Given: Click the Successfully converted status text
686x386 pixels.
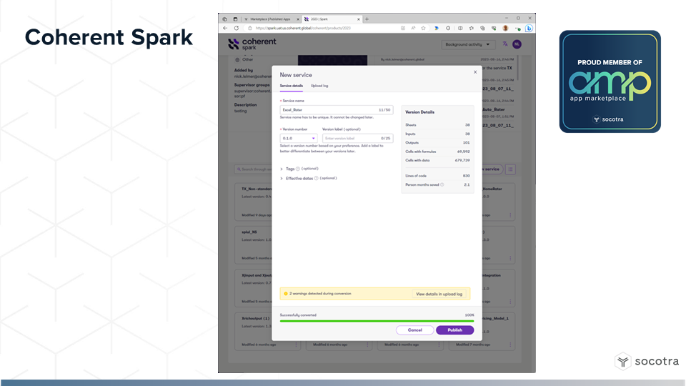Looking at the screenshot, I should coord(298,315).
